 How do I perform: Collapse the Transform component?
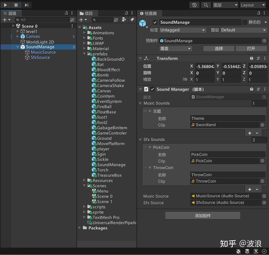point(140,58)
